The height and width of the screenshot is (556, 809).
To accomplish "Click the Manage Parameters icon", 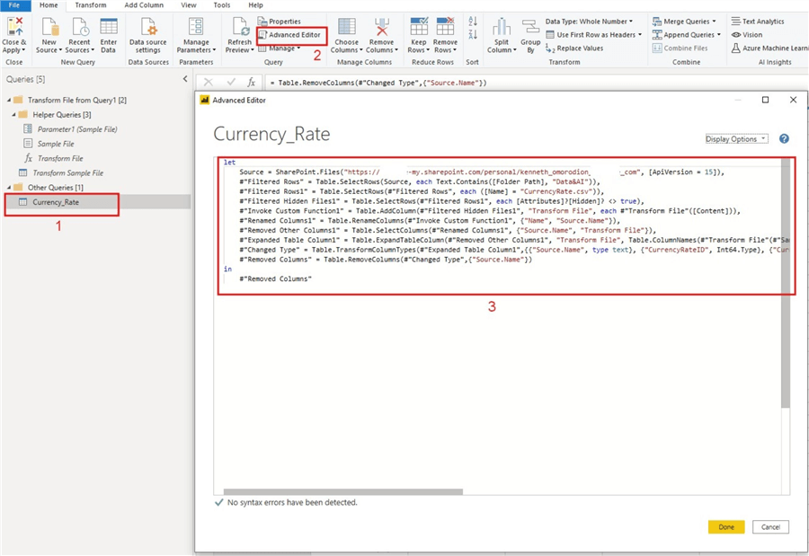I will click(196, 26).
